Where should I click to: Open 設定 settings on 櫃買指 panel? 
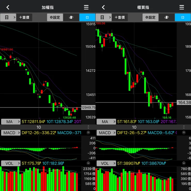click(x=150, y=17)
